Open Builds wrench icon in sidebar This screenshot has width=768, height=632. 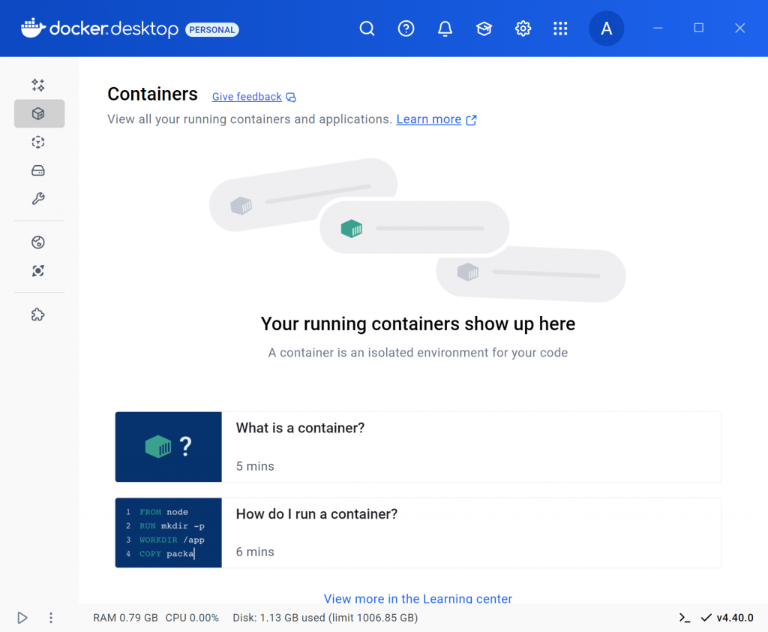38,199
